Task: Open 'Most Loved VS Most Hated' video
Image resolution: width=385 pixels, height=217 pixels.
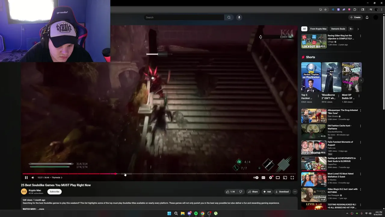Action: coord(314,179)
